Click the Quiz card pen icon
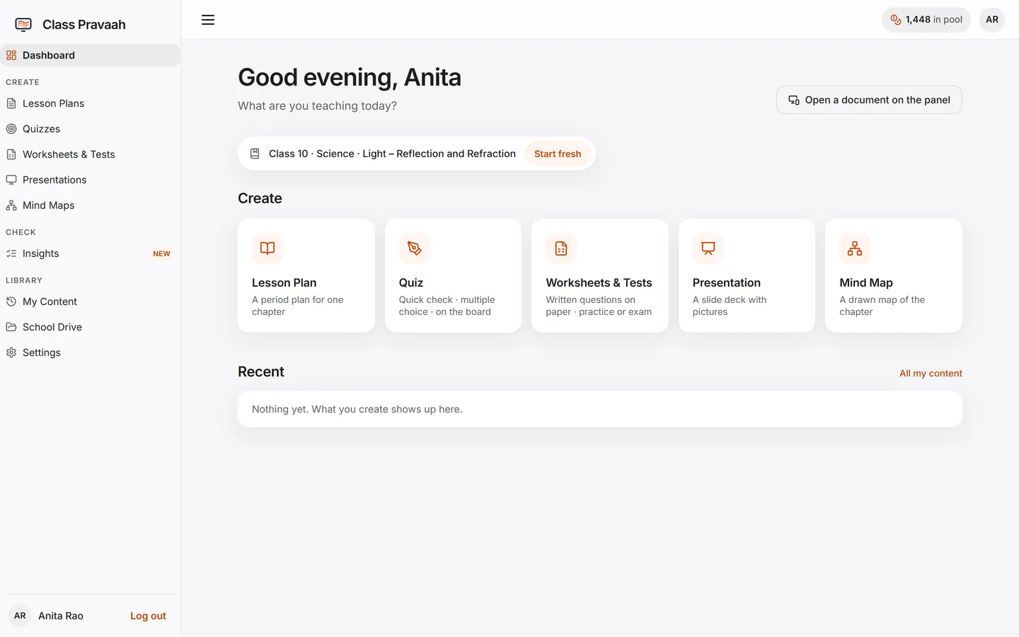 [x=415, y=248]
